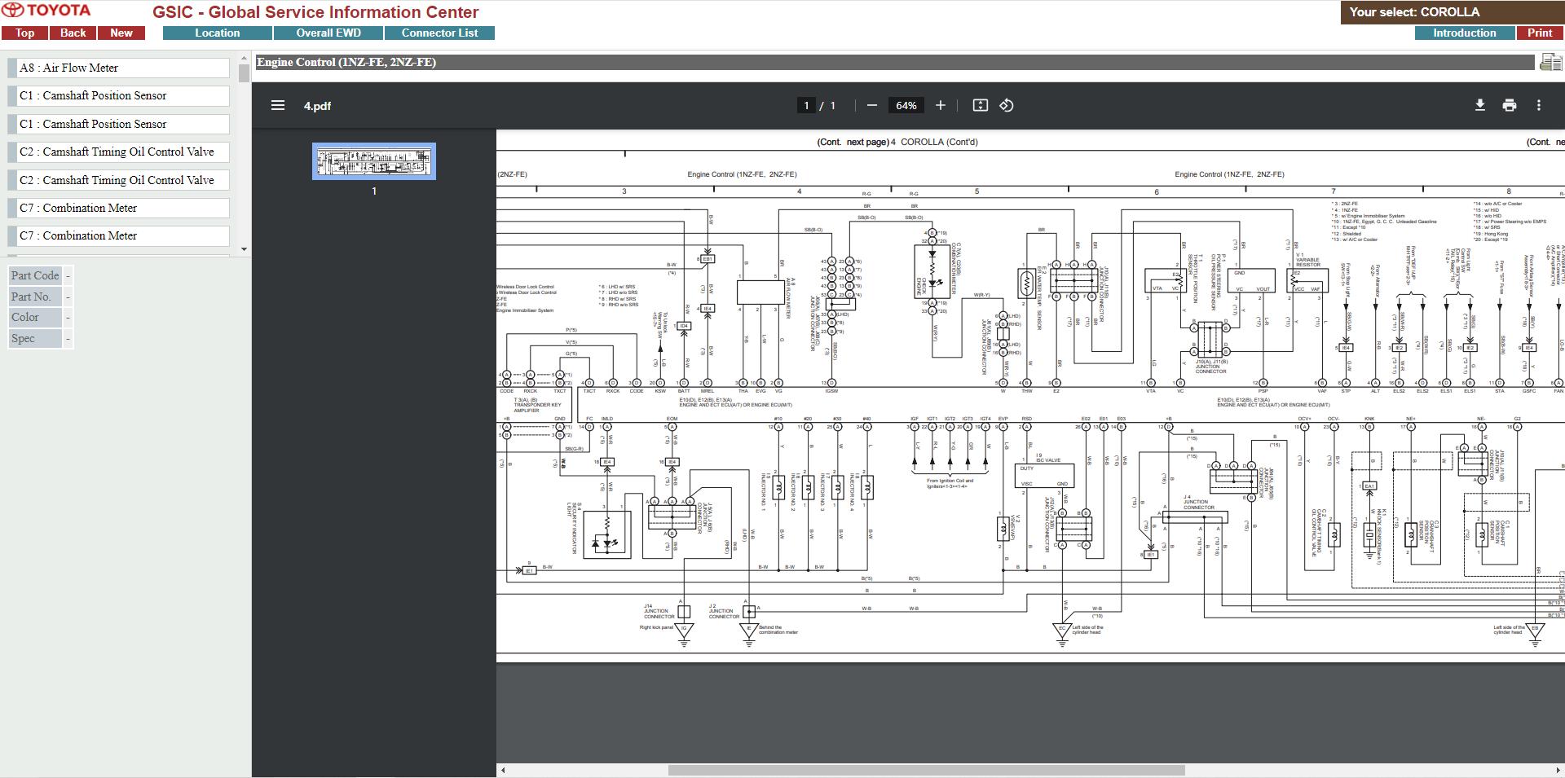Click Engine Control (1NZ-FE, 2NZ-FE) header
This screenshot has height=778, width=1565.
(x=346, y=62)
